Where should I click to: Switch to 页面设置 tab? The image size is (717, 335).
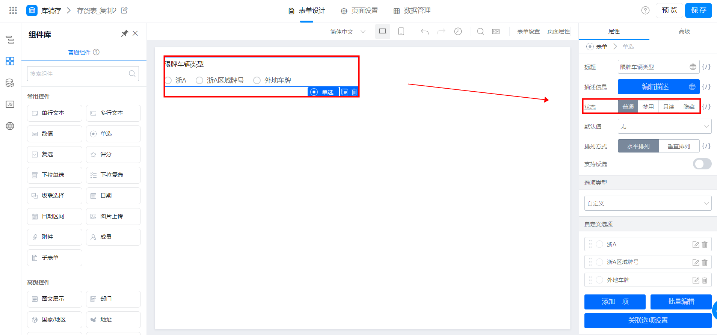click(359, 11)
